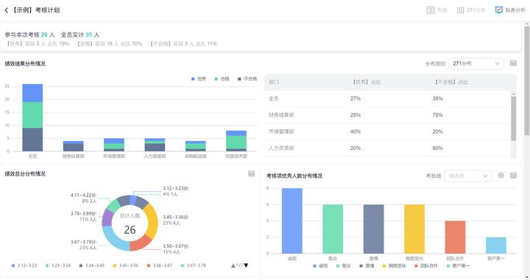Select the 财务结算部 table row
530x280 pixels.
(387, 115)
